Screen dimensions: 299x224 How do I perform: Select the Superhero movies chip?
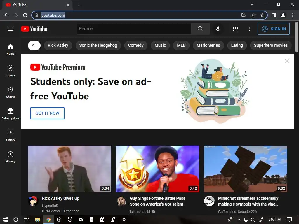click(271, 45)
